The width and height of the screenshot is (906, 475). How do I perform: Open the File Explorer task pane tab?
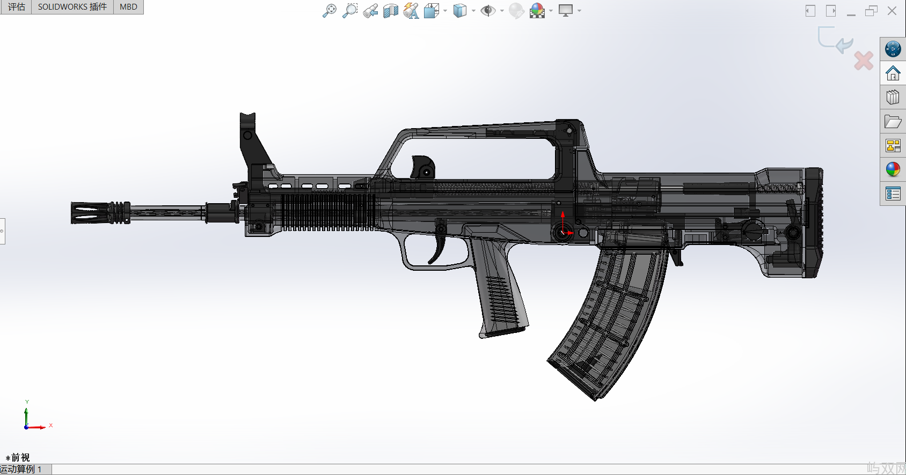tap(893, 122)
